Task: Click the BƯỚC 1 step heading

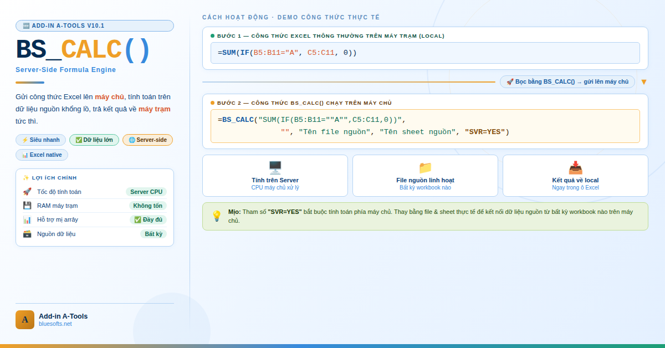Action: [x=331, y=36]
